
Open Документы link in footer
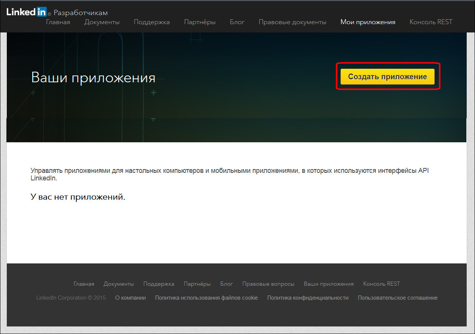[119, 284]
